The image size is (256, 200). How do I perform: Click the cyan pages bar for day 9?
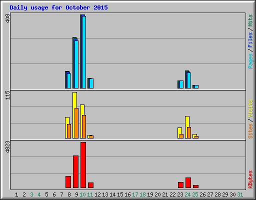point(76,64)
